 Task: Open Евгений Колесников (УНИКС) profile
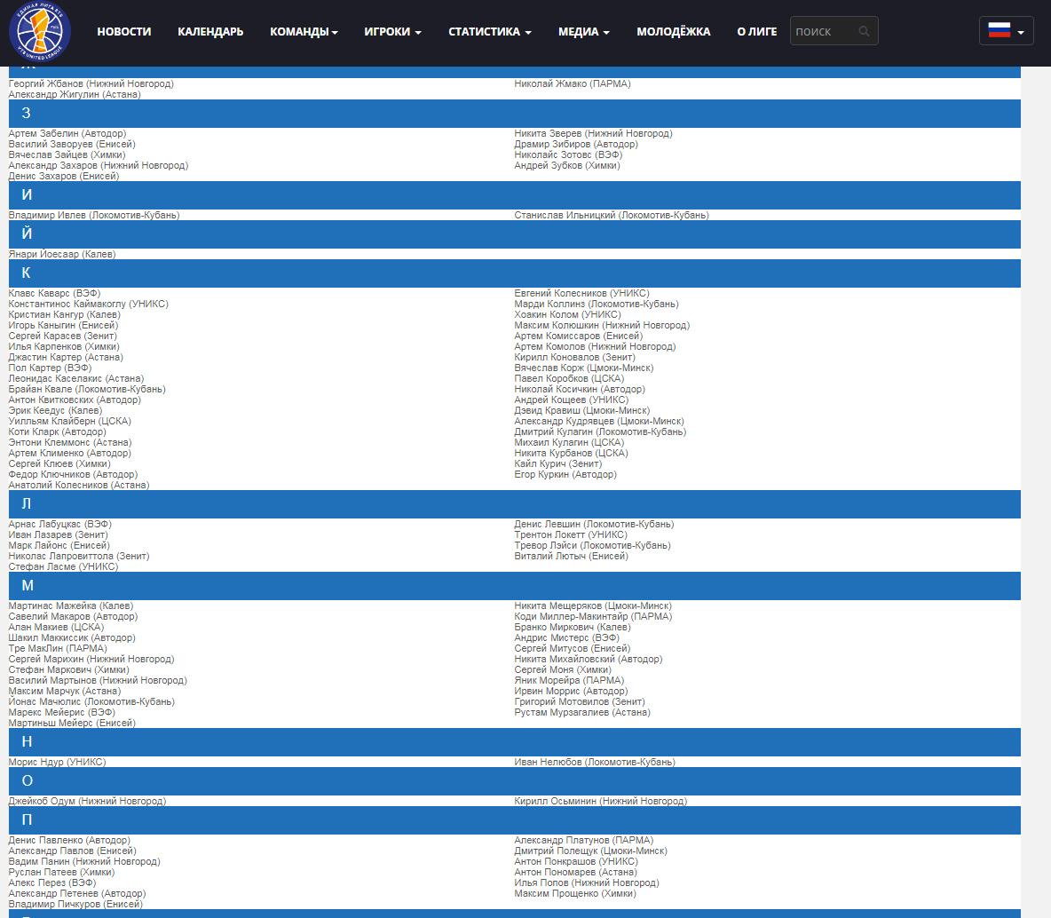(x=581, y=293)
